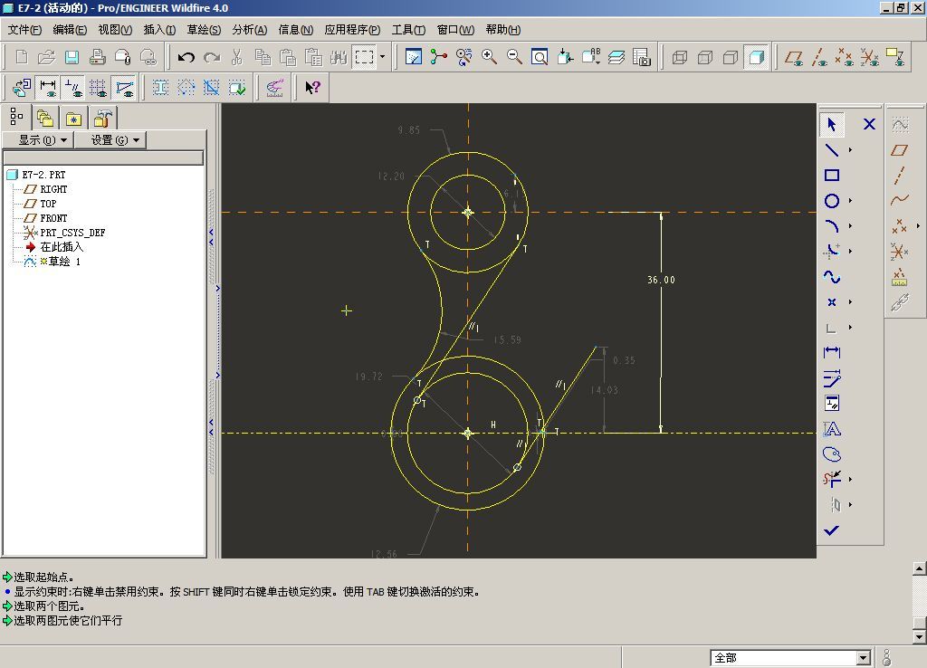This screenshot has height=668, width=927.
Task: Undo the last sketch action
Action: pos(186,57)
